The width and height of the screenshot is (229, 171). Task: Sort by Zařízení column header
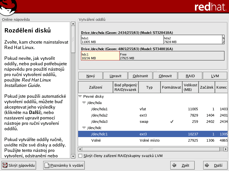click(96, 87)
